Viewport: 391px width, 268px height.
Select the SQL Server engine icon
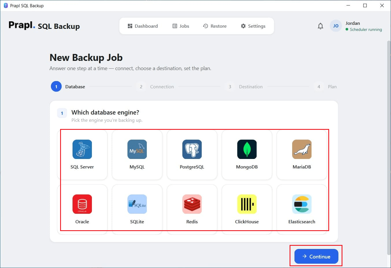click(82, 149)
